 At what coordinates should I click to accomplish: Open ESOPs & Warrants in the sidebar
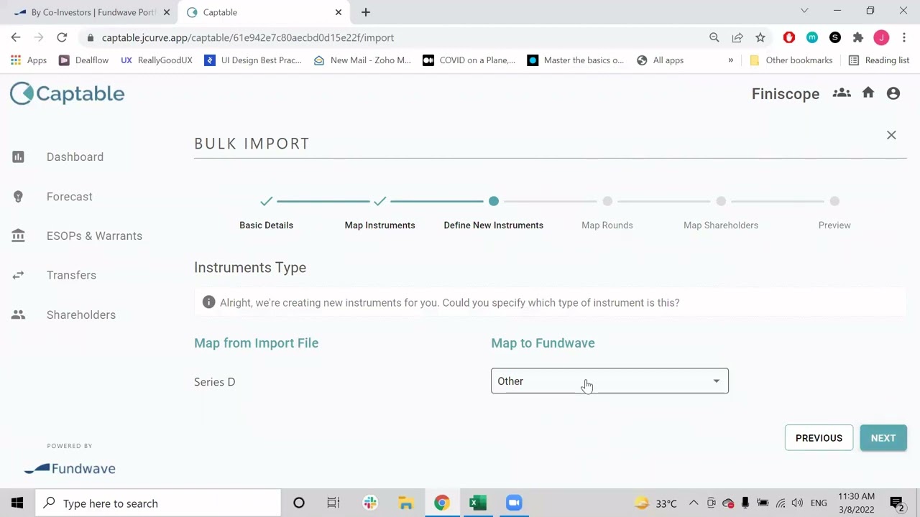(94, 236)
